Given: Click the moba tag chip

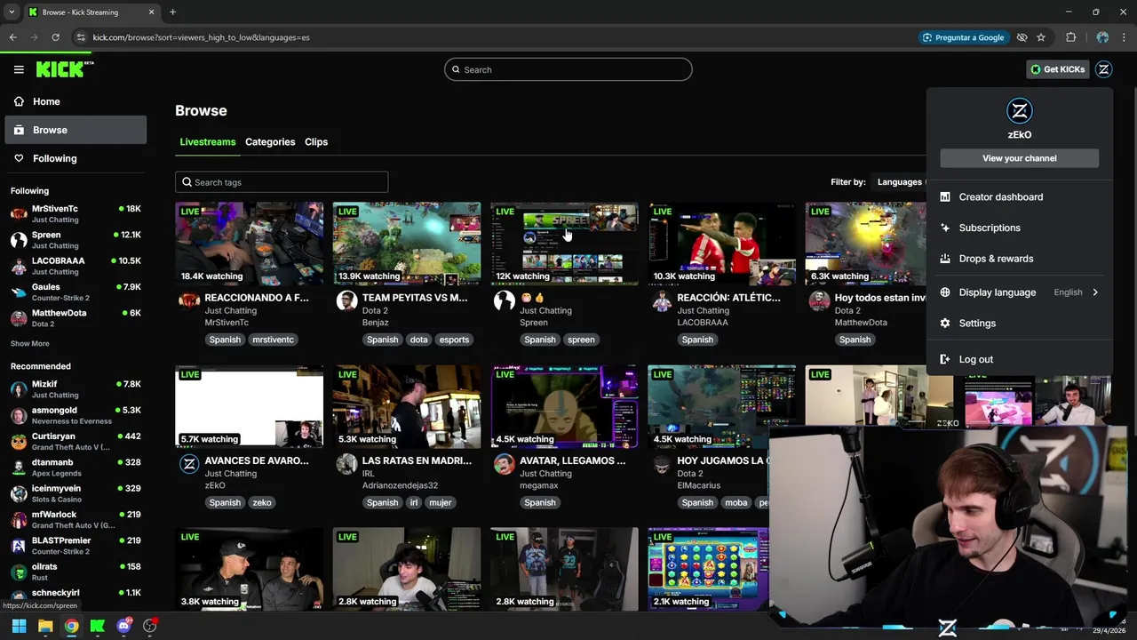Looking at the screenshot, I should coord(735,502).
